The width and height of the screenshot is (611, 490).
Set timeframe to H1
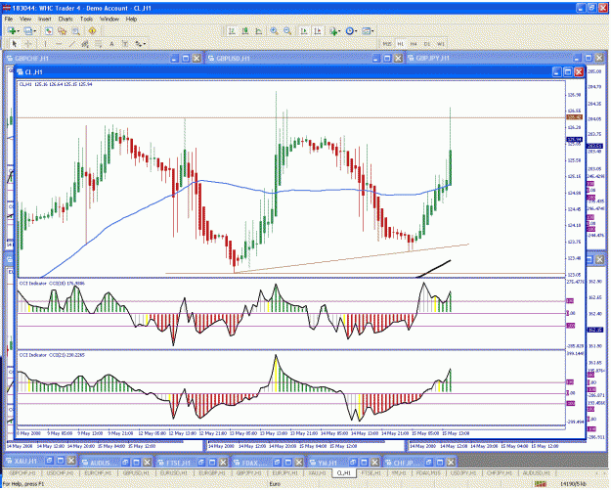[x=401, y=44]
